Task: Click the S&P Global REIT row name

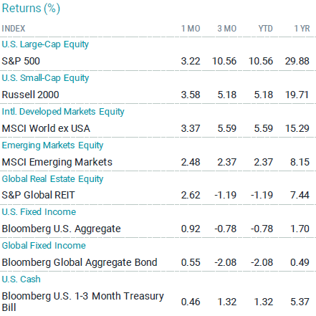Action: [38, 195]
